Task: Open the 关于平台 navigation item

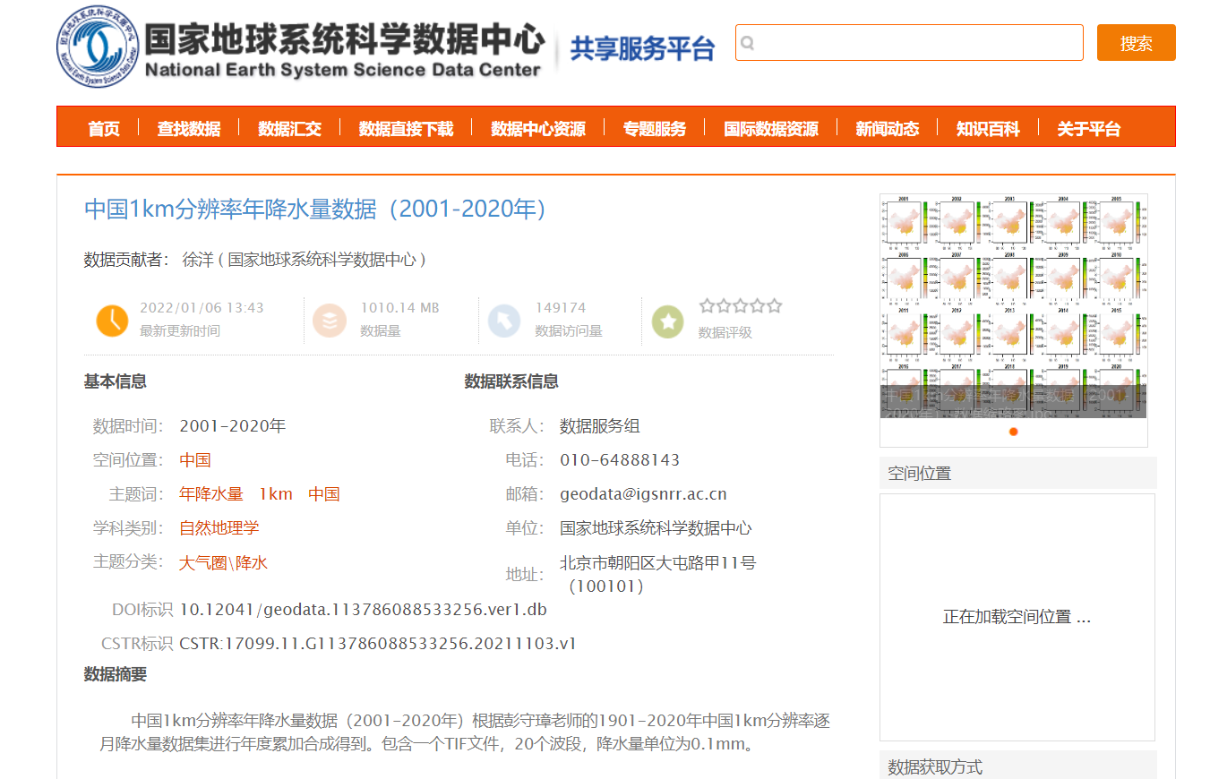Action: (x=1089, y=129)
